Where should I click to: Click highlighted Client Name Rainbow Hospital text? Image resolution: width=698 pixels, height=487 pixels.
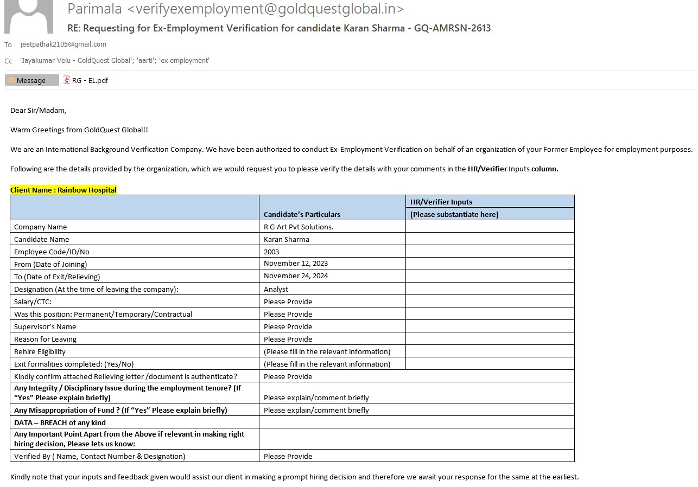pos(64,190)
